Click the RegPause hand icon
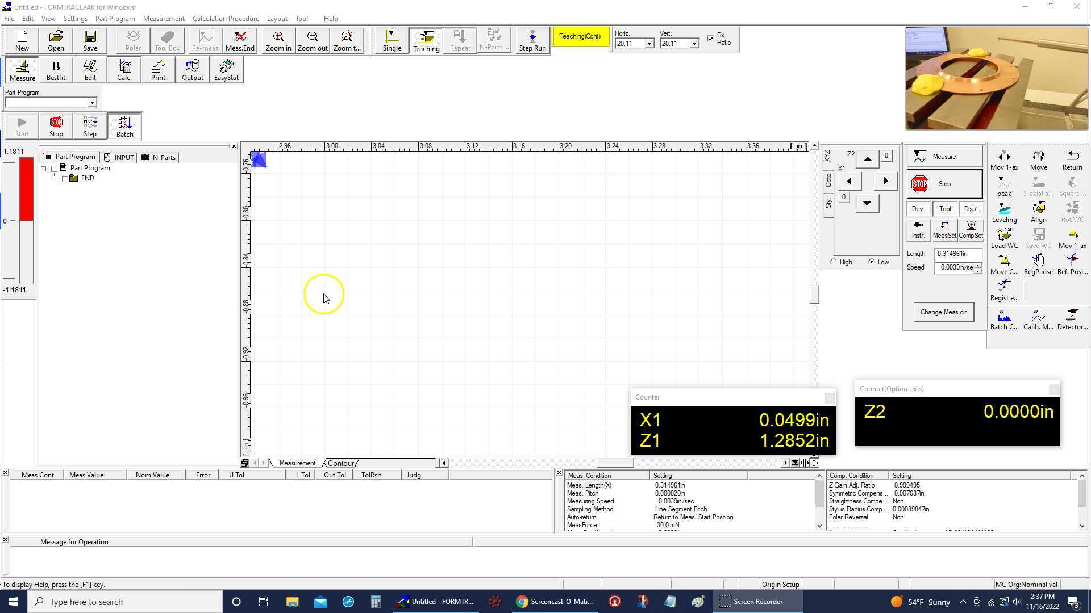The height and width of the screenshot is (613, 1091). click(1038, 264)
